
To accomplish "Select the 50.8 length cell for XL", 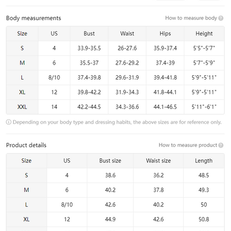I will pos(204,219).
